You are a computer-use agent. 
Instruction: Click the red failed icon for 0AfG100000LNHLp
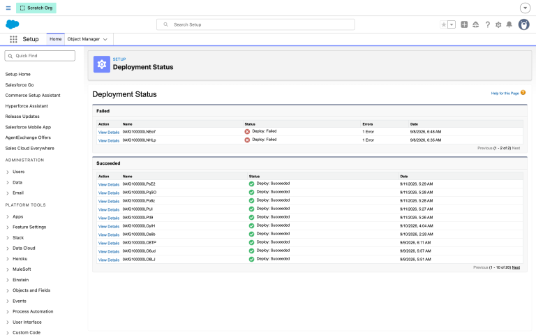[247, 140]
